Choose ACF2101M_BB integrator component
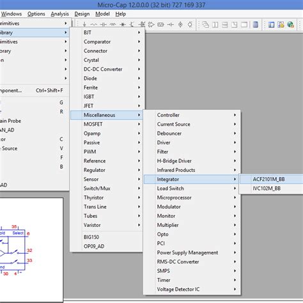 (x=271, y=179)
